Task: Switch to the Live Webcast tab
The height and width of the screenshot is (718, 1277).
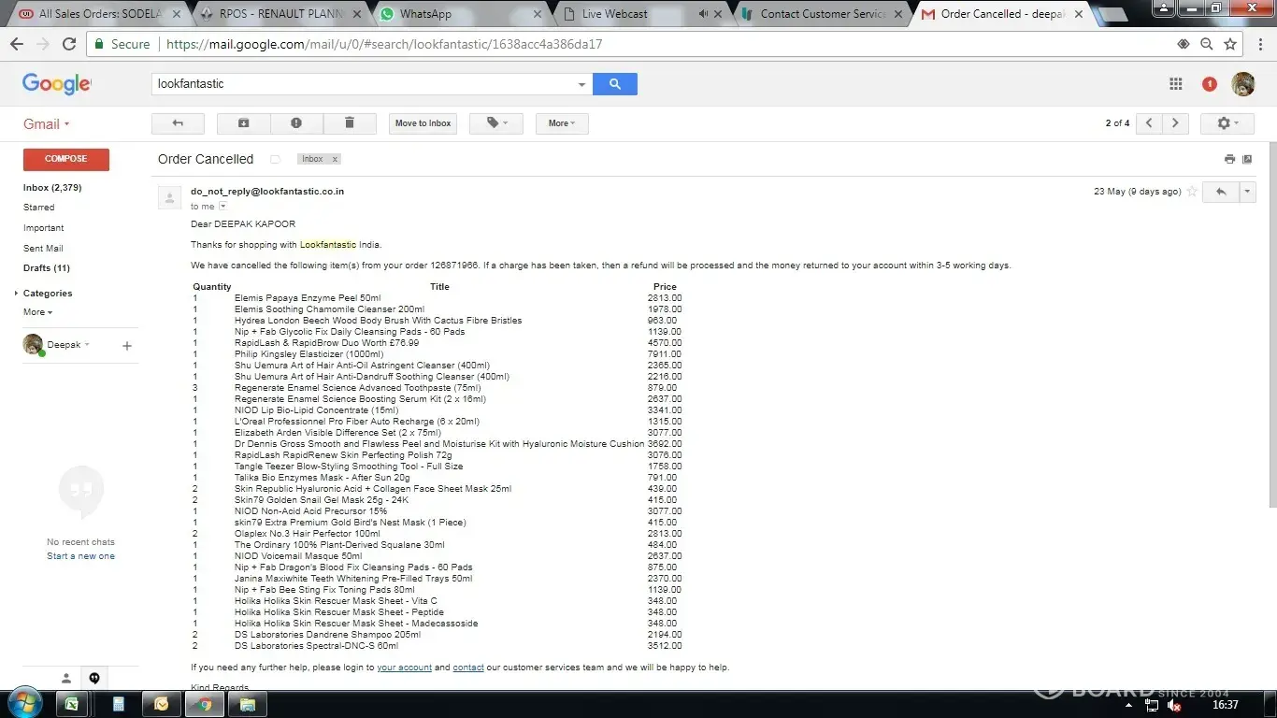Action: [x=638, y=14]
